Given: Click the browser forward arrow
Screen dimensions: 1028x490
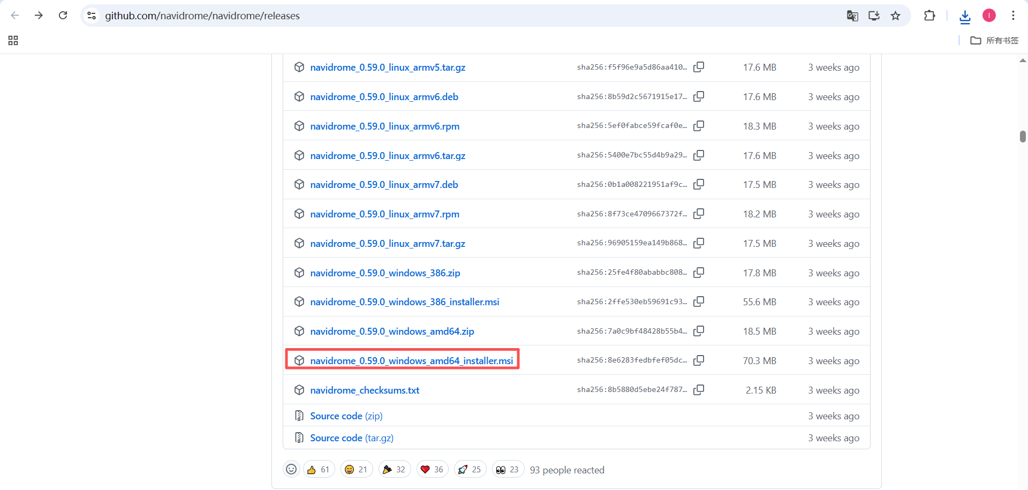Looking at the screenshot, I should pos(39,16).
